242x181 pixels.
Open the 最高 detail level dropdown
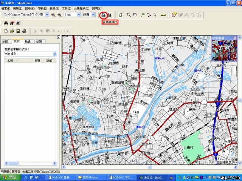coord(93,15)
